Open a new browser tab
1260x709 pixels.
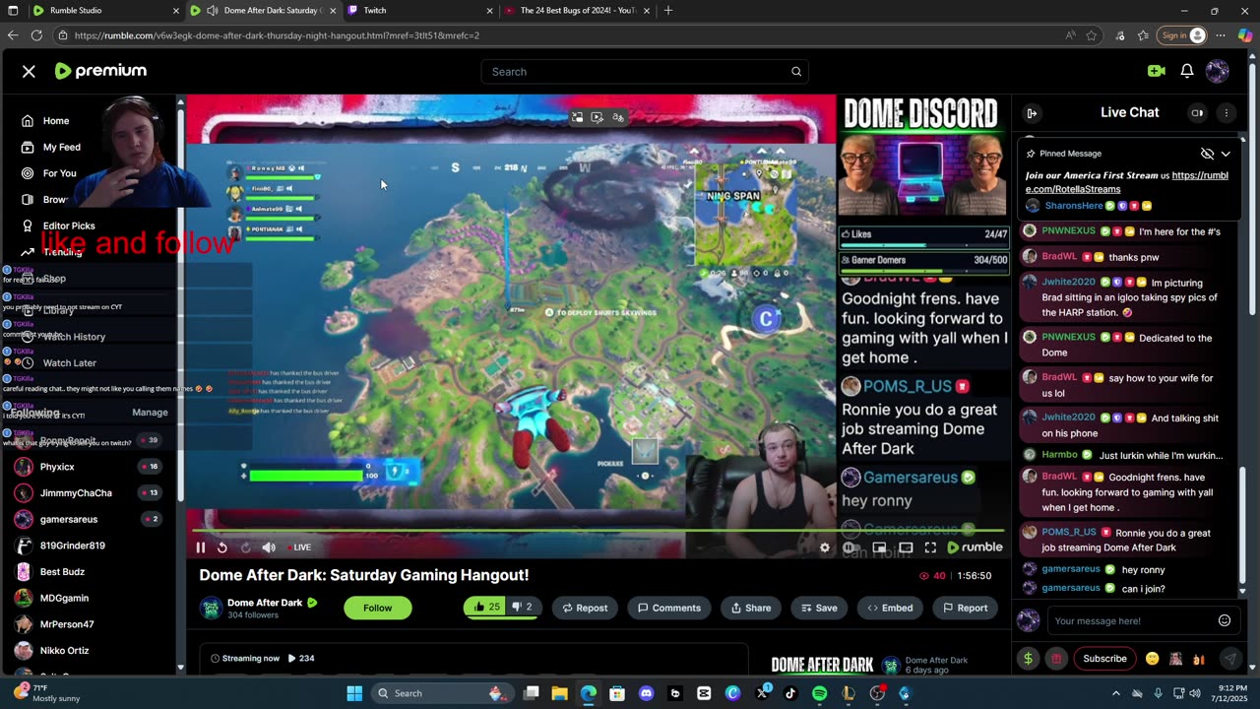pos(668,11)
